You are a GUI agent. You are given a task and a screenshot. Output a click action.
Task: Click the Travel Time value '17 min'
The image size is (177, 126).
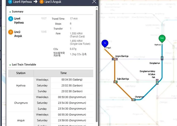click(x=74, y=19)
